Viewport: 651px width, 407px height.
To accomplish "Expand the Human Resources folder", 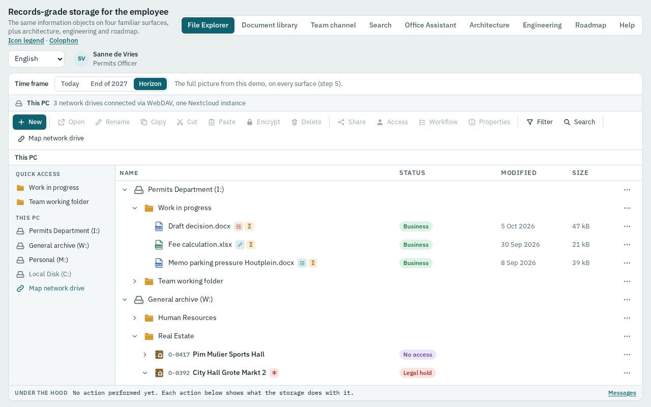I will (135, 318).
